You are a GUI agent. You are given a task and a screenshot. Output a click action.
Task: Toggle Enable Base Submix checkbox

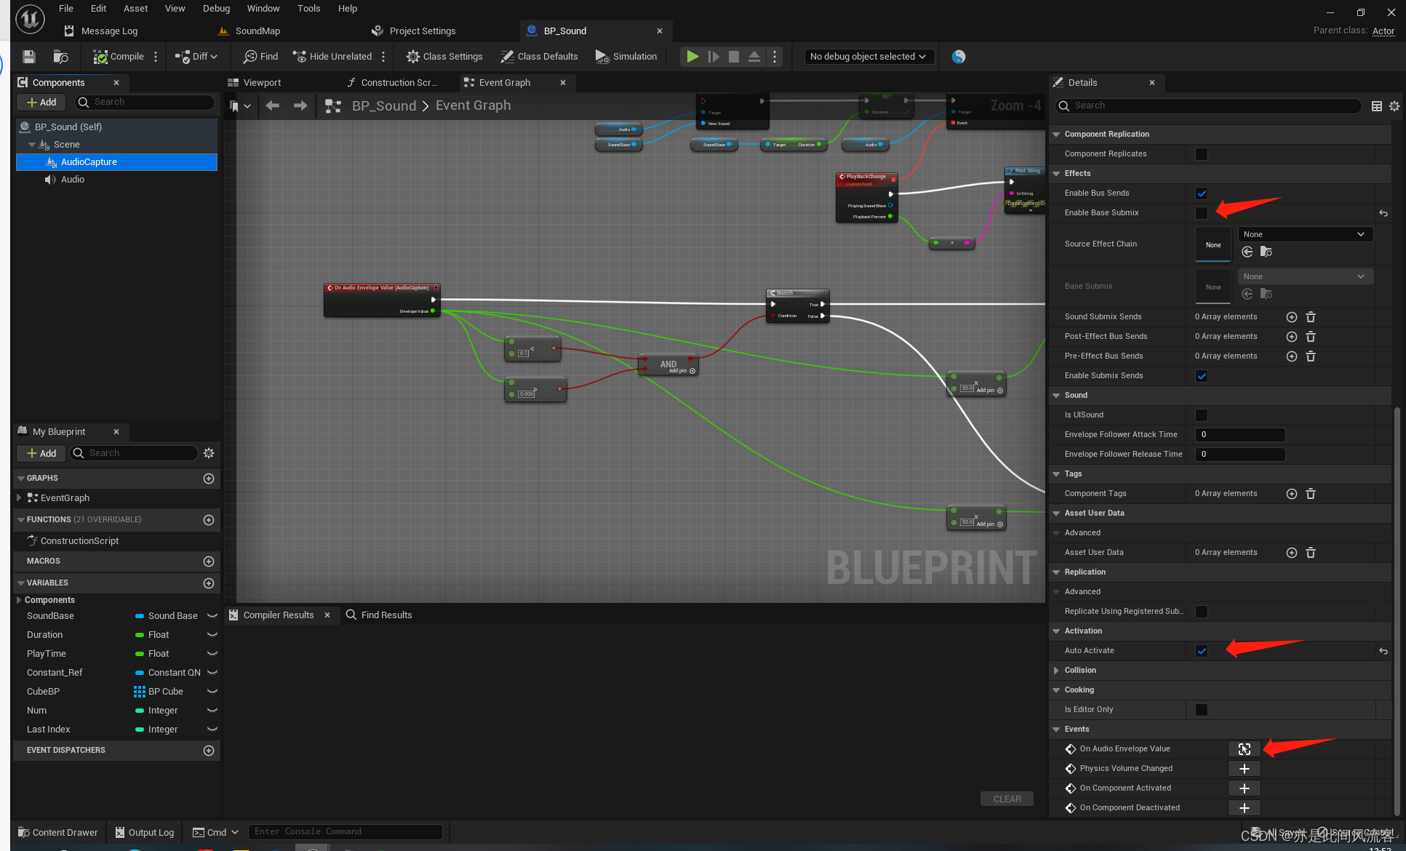coord(1201,212)
